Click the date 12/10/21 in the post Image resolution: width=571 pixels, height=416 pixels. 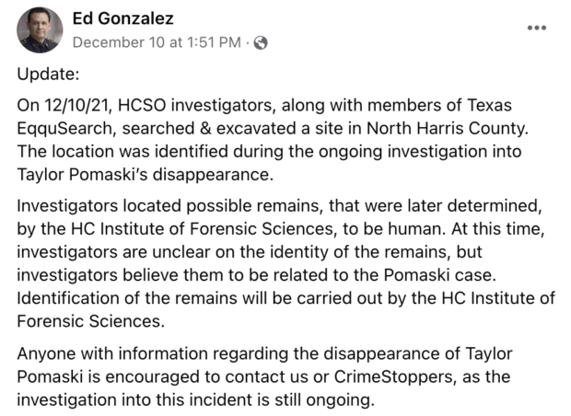tap(77, 106)
